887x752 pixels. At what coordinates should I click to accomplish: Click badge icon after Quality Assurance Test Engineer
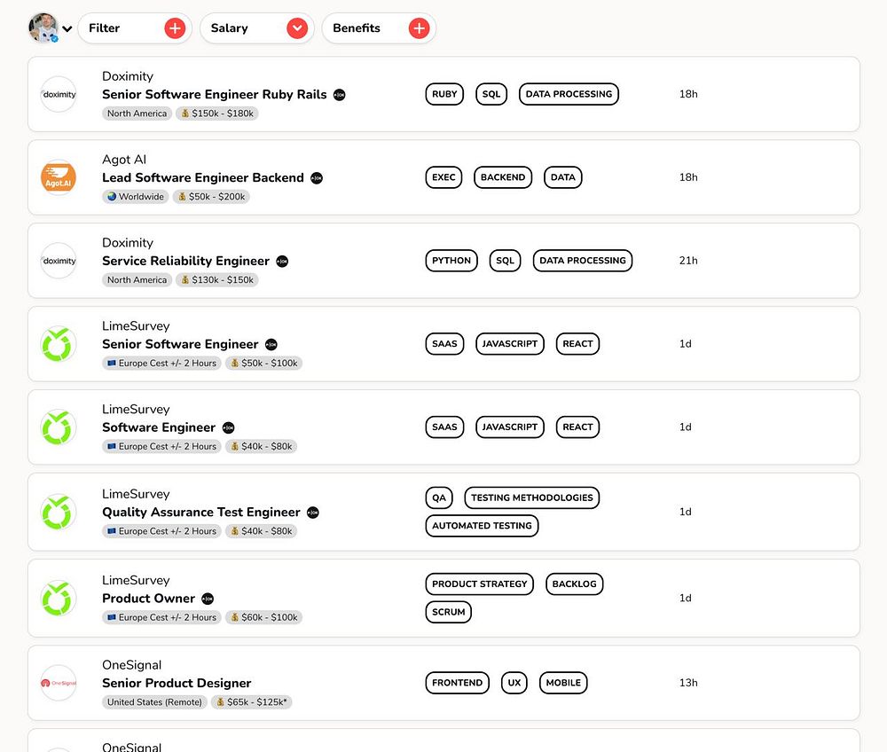coord(313,513)
